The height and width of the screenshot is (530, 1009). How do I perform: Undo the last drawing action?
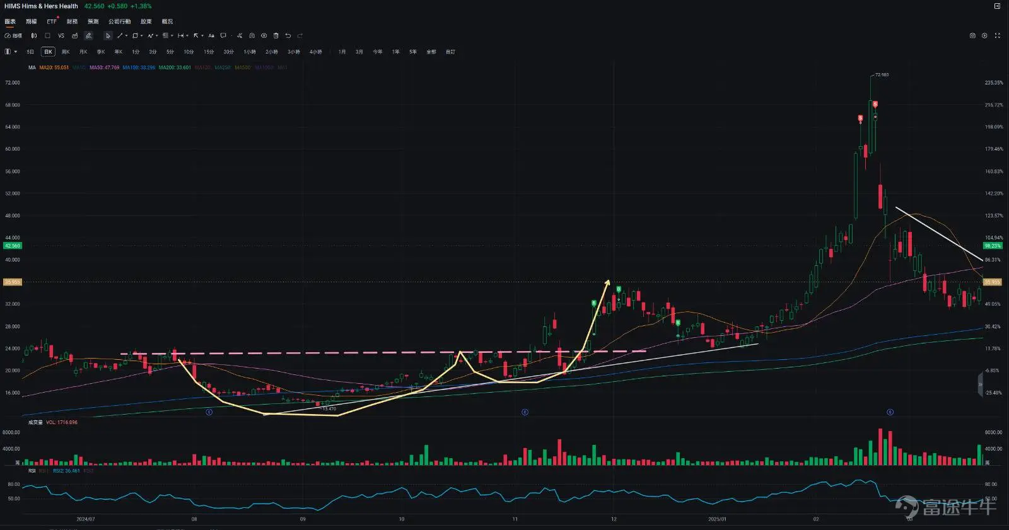coord(288,36)
